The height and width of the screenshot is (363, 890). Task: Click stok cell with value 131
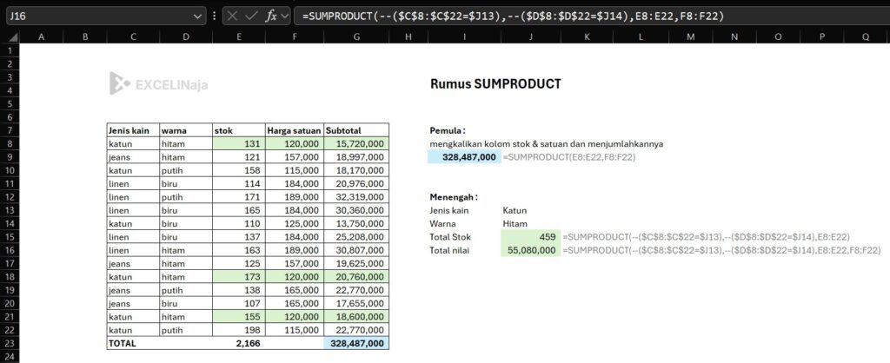pos(238,143)
